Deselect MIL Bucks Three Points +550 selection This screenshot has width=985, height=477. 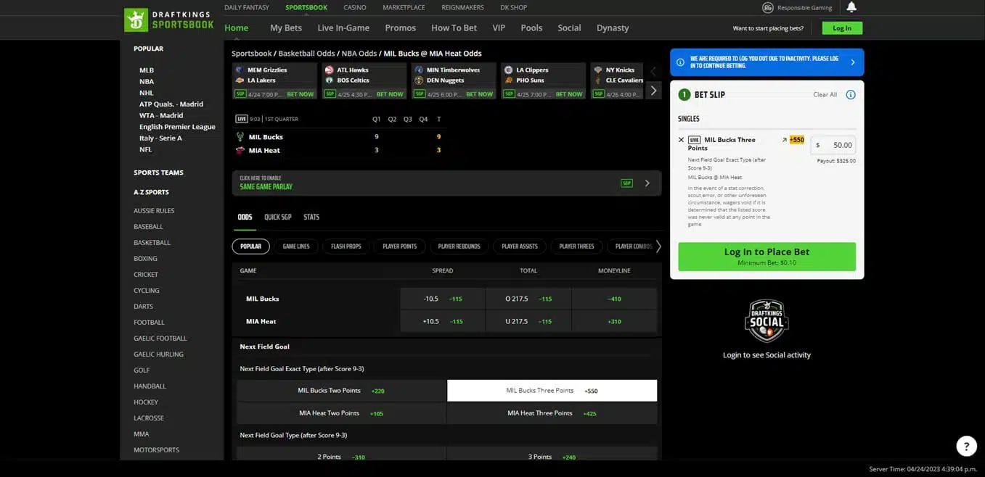click(552, 391)
